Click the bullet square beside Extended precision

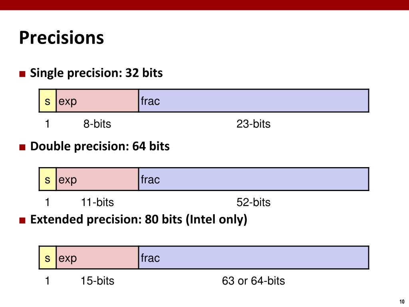(22, 220)
